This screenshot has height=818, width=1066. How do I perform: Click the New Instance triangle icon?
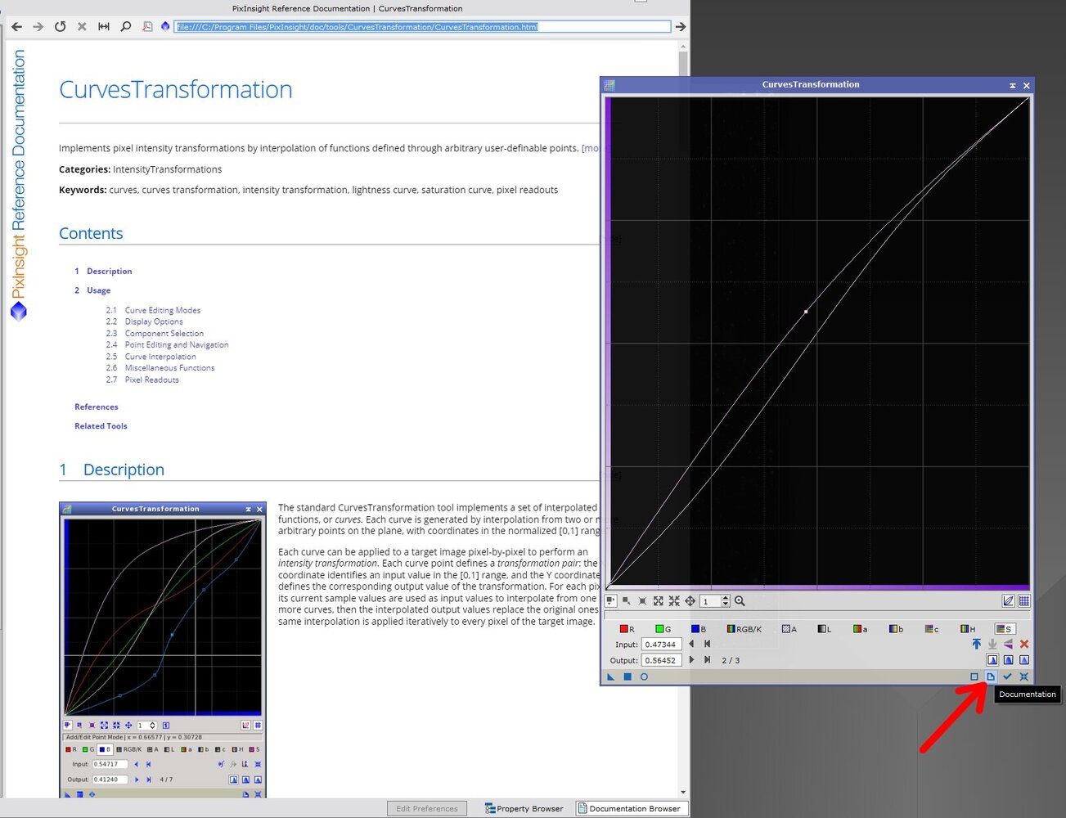click(610, 676)
